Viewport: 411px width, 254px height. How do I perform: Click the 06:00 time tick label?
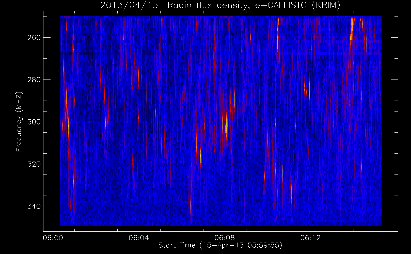click(x=53, y=238)
